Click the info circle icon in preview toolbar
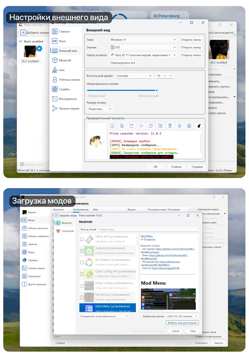The width and height of the screenshot is (249, 356). coord(179,126)
